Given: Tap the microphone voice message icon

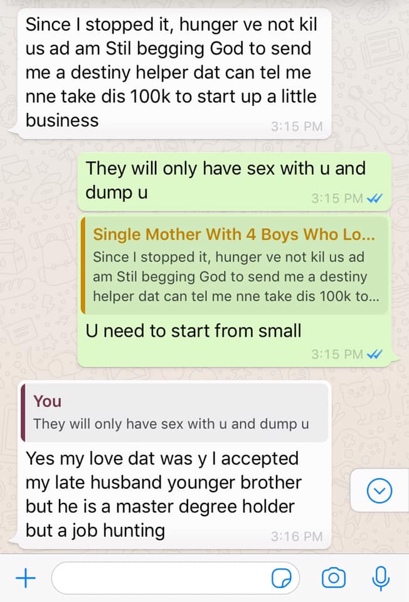Looking at the screenshot, I should (381, 578).
